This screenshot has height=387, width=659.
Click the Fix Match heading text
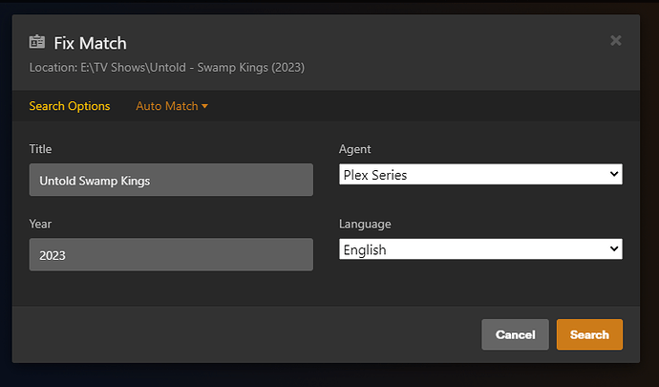coord(90,43)
